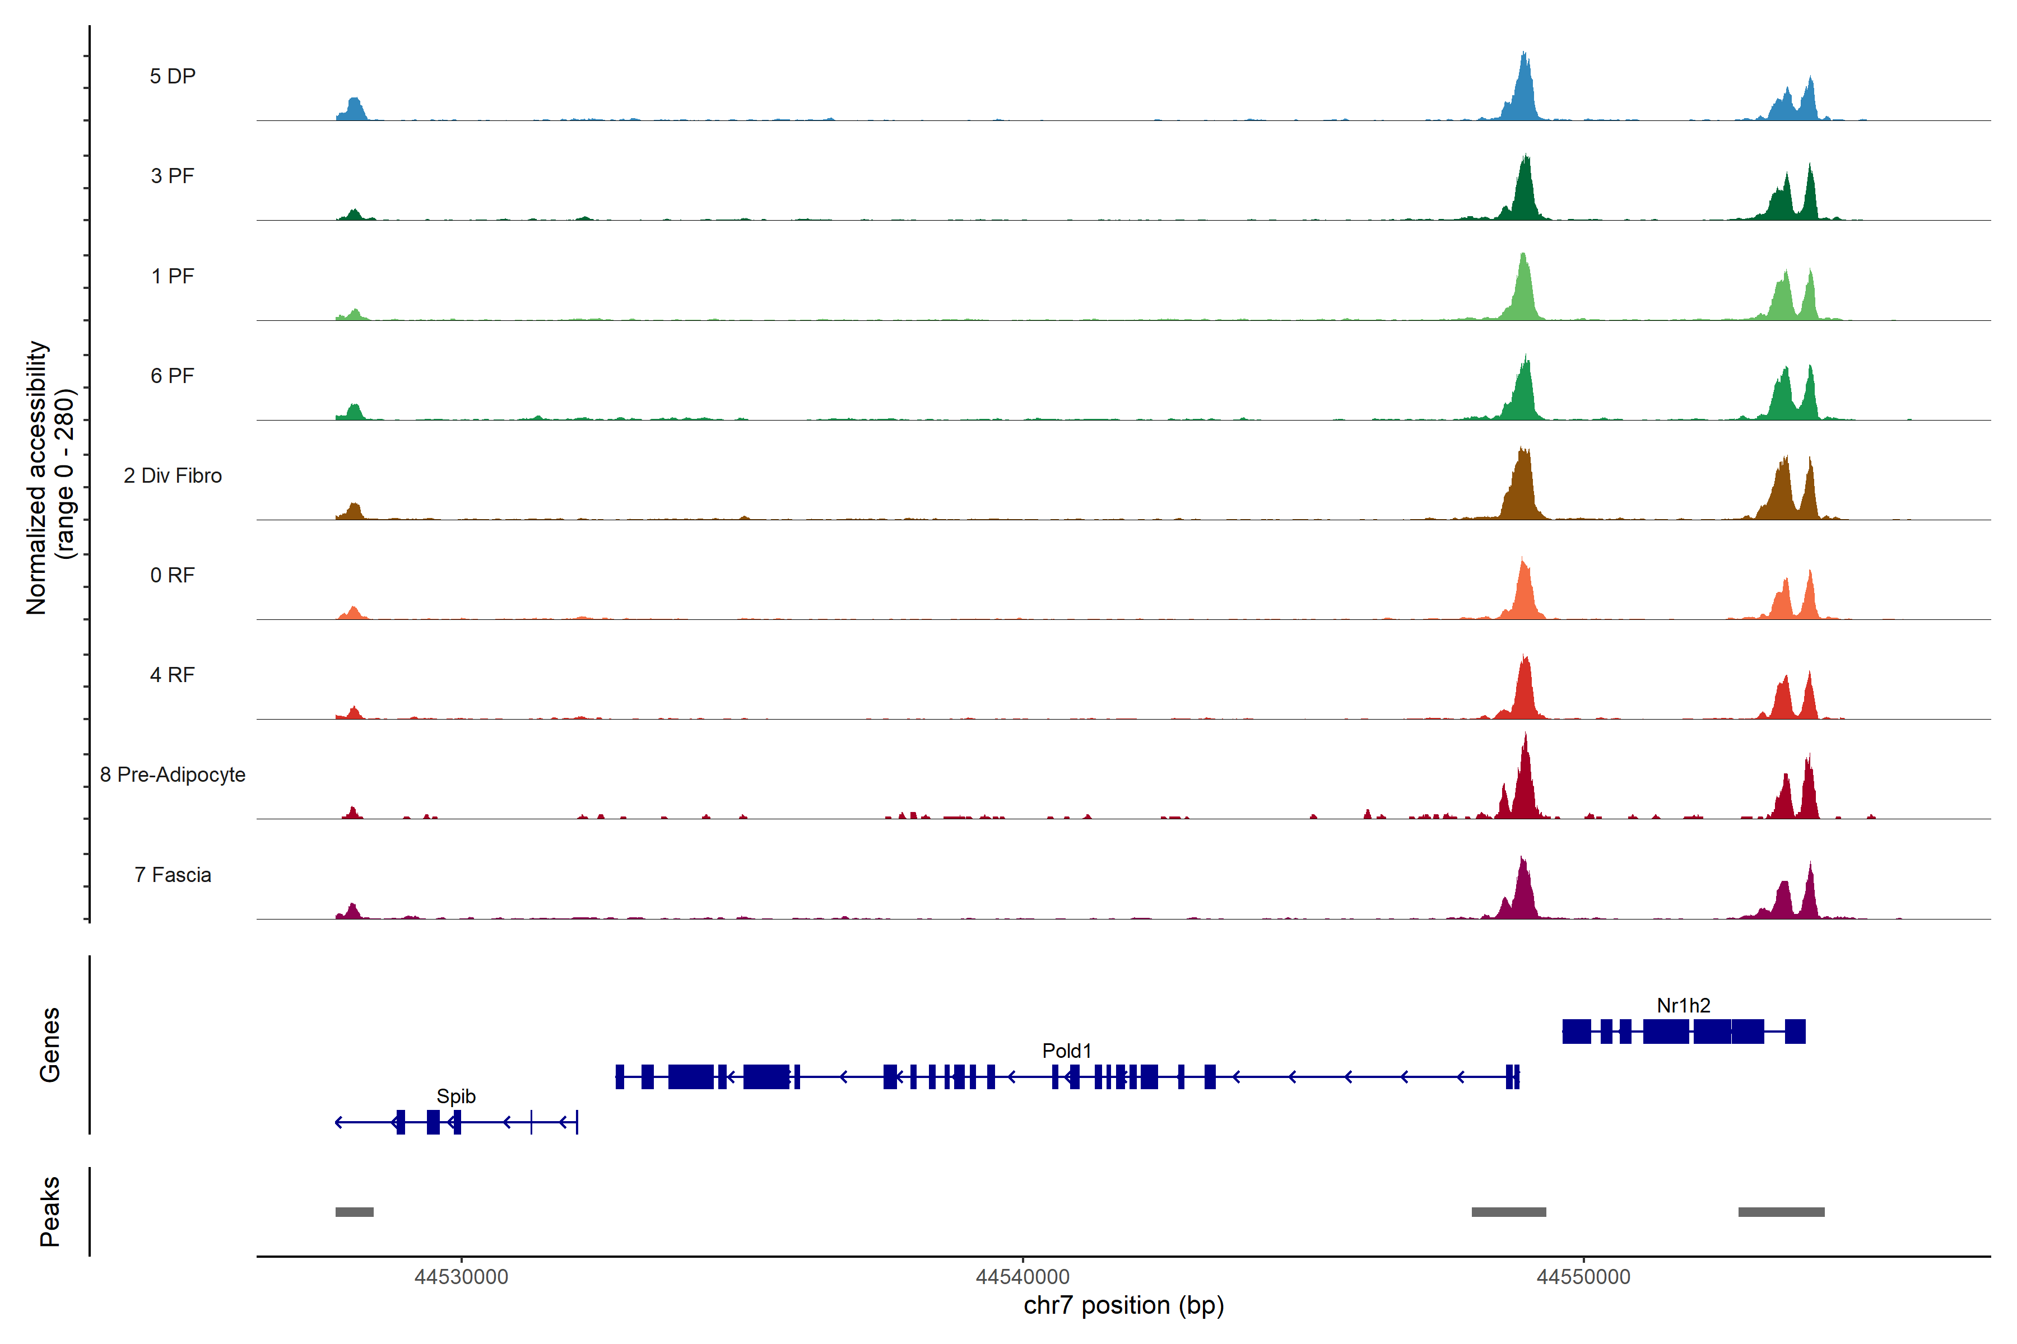This screenshot has width=2017, height=1344.
Task: Click the Spib gene label
Action: point(456,1096)
